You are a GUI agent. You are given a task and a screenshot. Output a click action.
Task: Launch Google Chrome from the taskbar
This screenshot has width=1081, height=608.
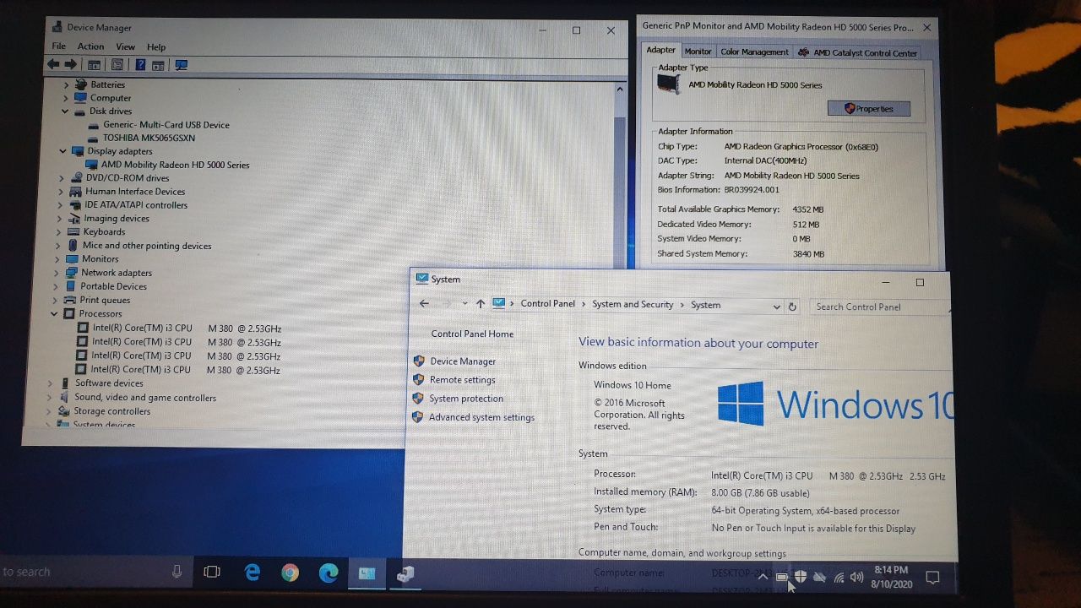click(290, 573)
